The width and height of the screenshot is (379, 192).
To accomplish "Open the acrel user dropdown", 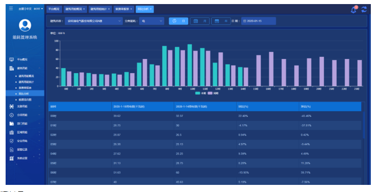I will pos(38,9).
